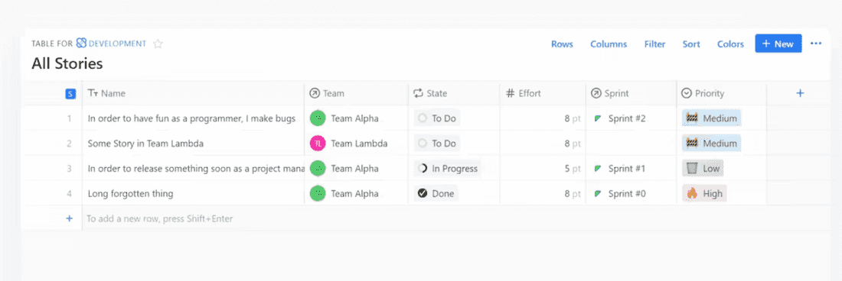Click Team Alpha avatar in row 4
Viewport: 842px width, 281px height.
click(318, 193)
